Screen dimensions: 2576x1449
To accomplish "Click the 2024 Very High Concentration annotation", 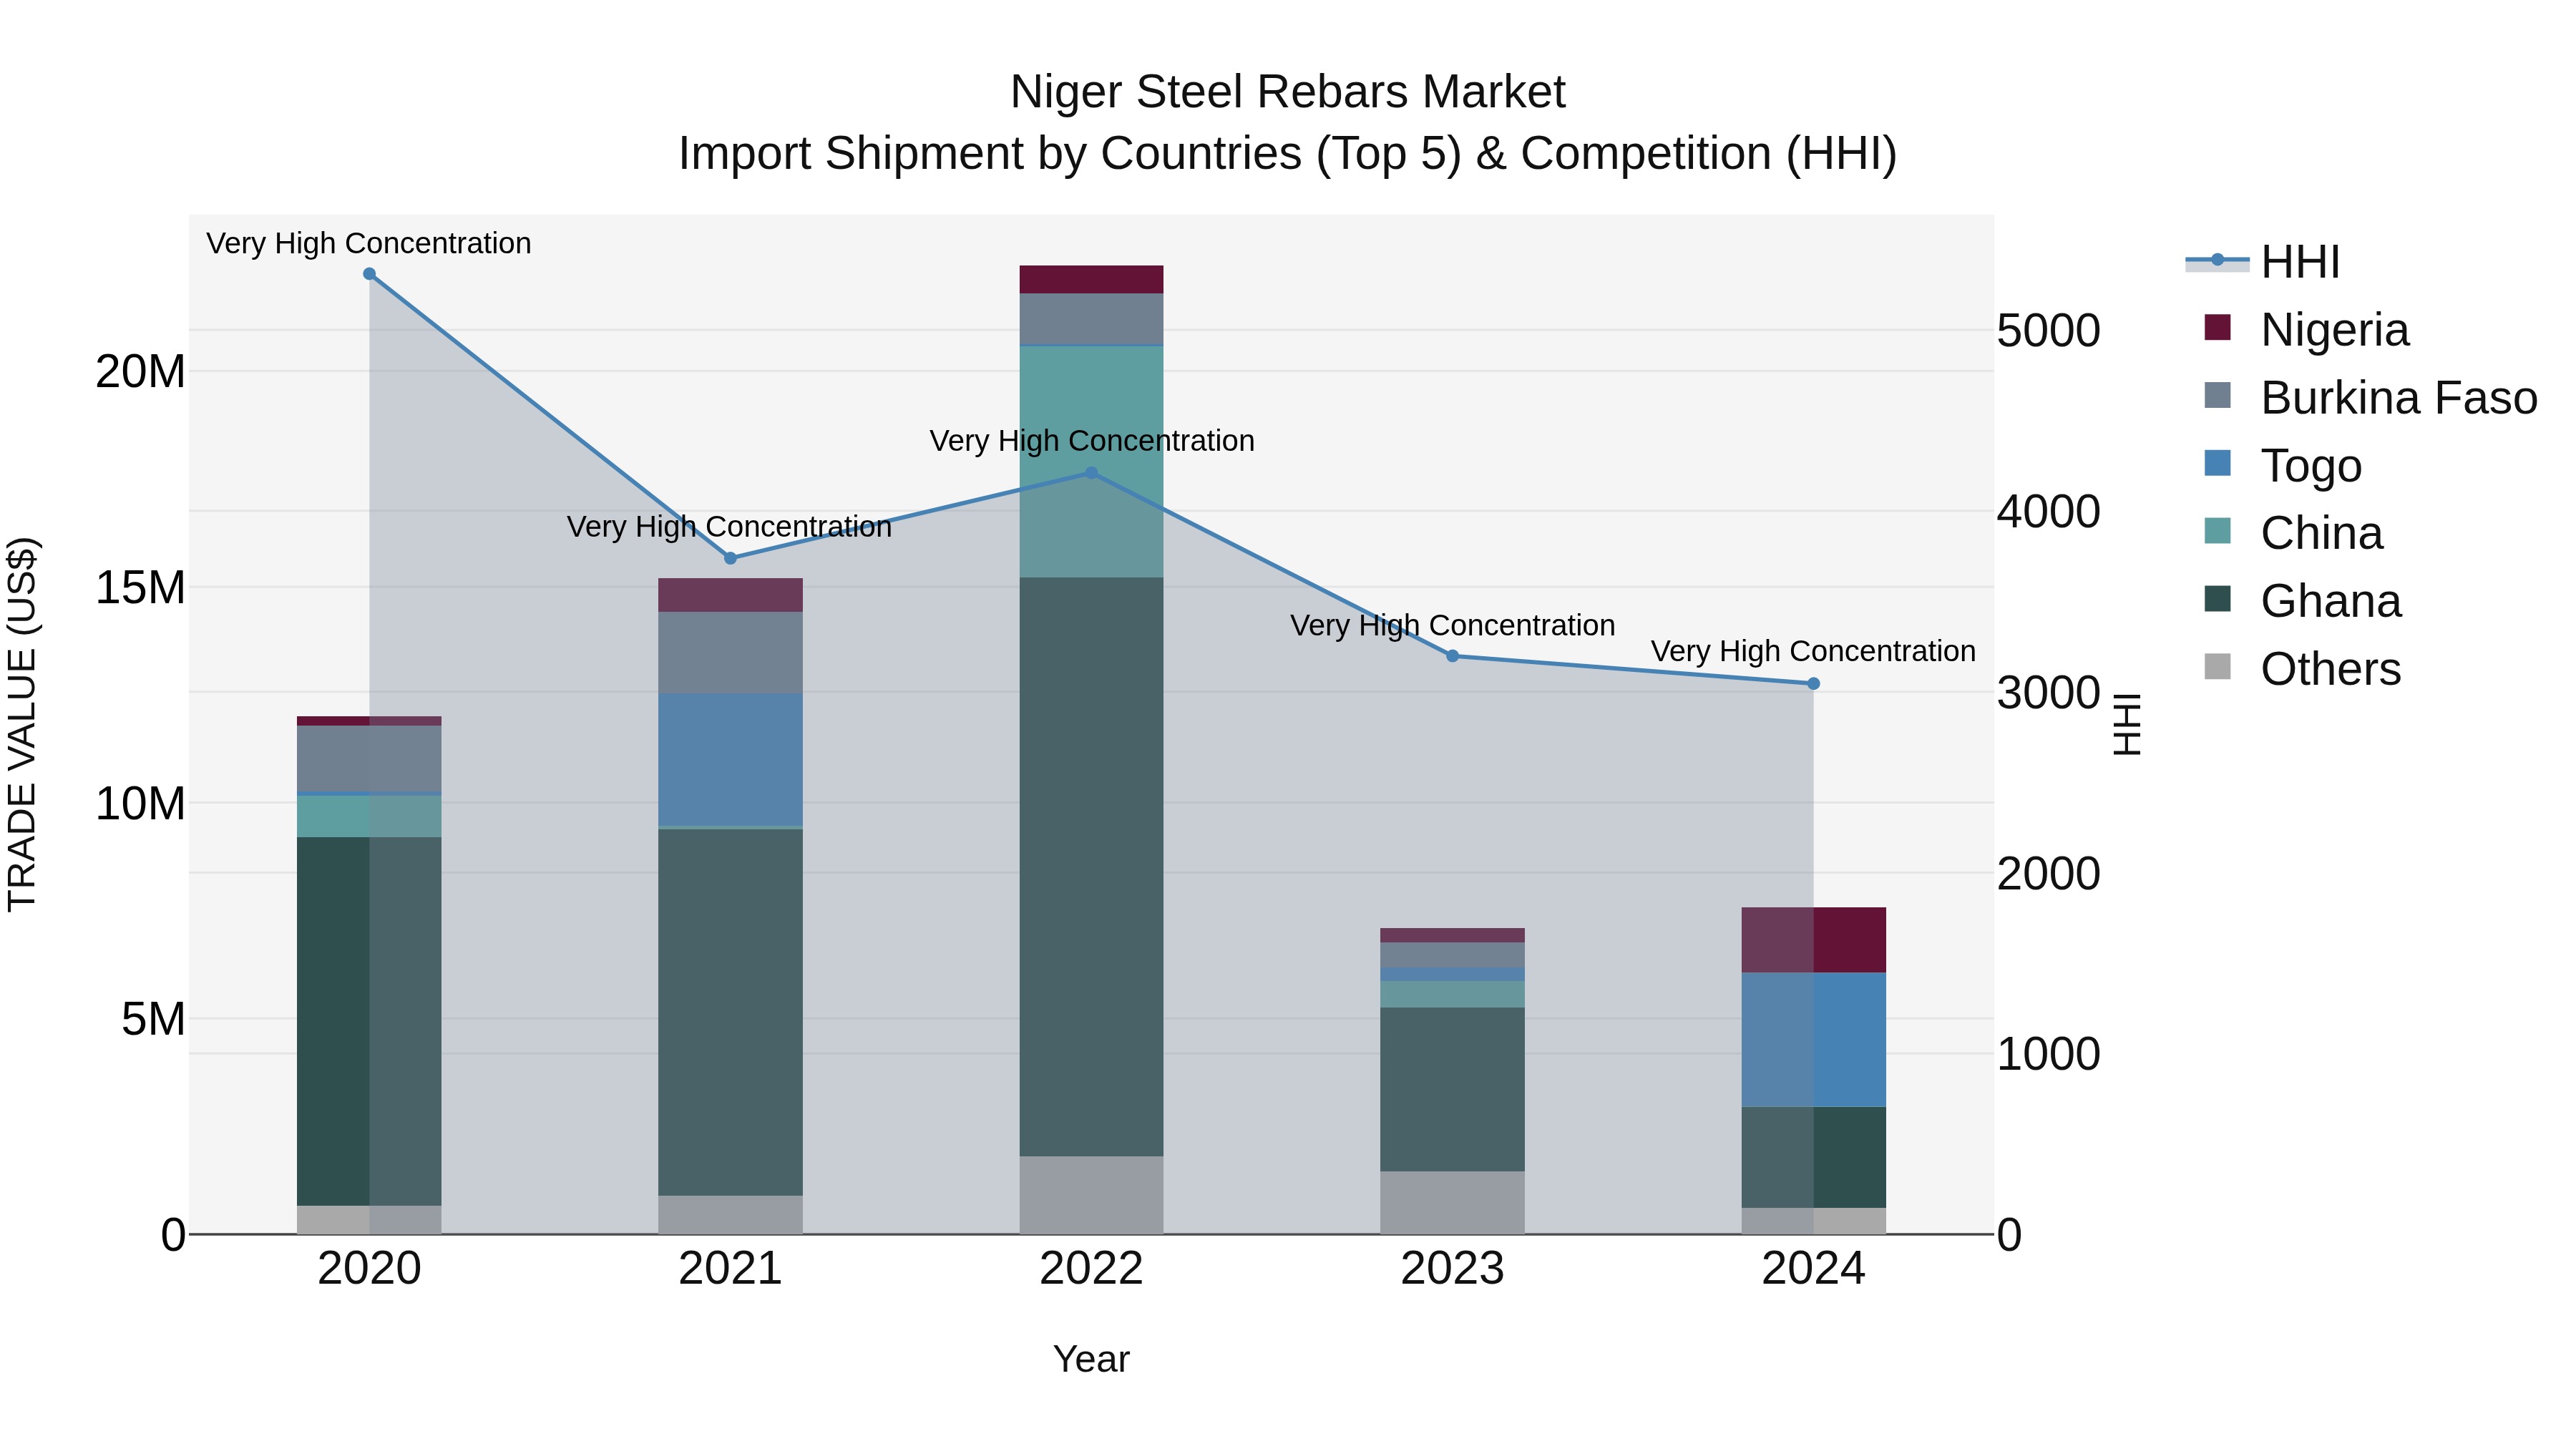I will pos(1813,651).
